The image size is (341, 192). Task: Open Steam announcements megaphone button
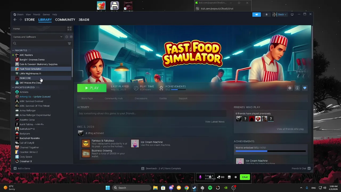click(x=257, y=15)
